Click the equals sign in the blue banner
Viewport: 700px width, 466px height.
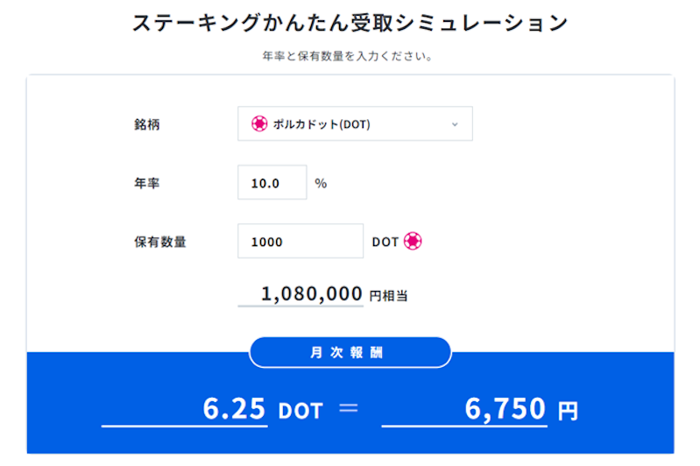pos(348,408)
